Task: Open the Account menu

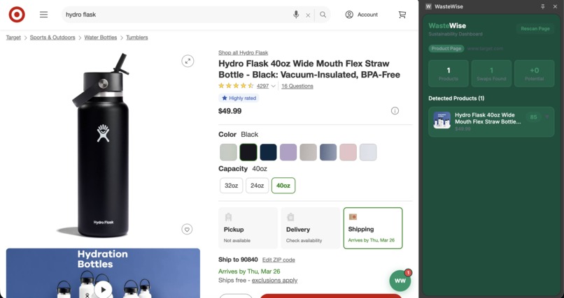Action: [362, 15]
